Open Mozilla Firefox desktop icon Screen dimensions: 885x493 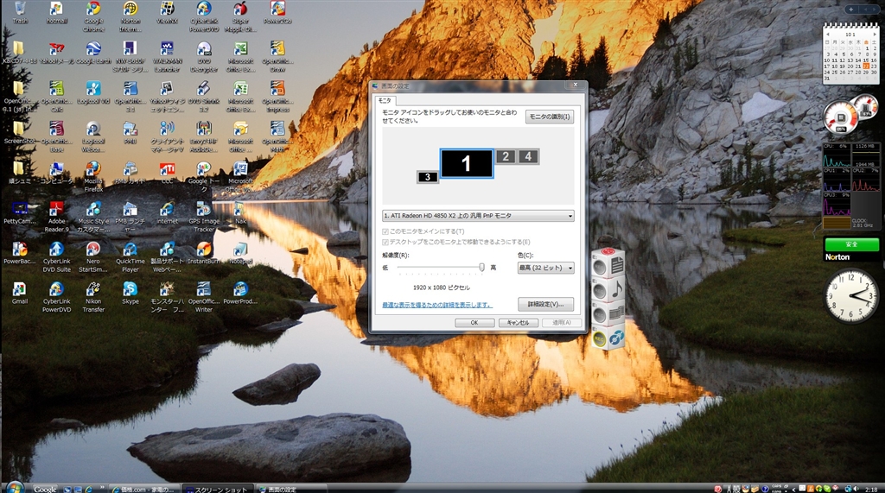(93, 176)
